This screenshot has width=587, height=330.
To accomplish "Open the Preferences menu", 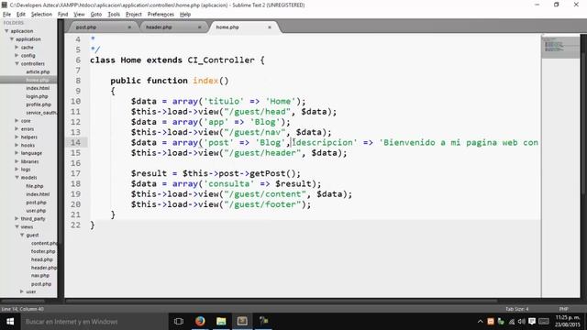I will tap(161, 15).
